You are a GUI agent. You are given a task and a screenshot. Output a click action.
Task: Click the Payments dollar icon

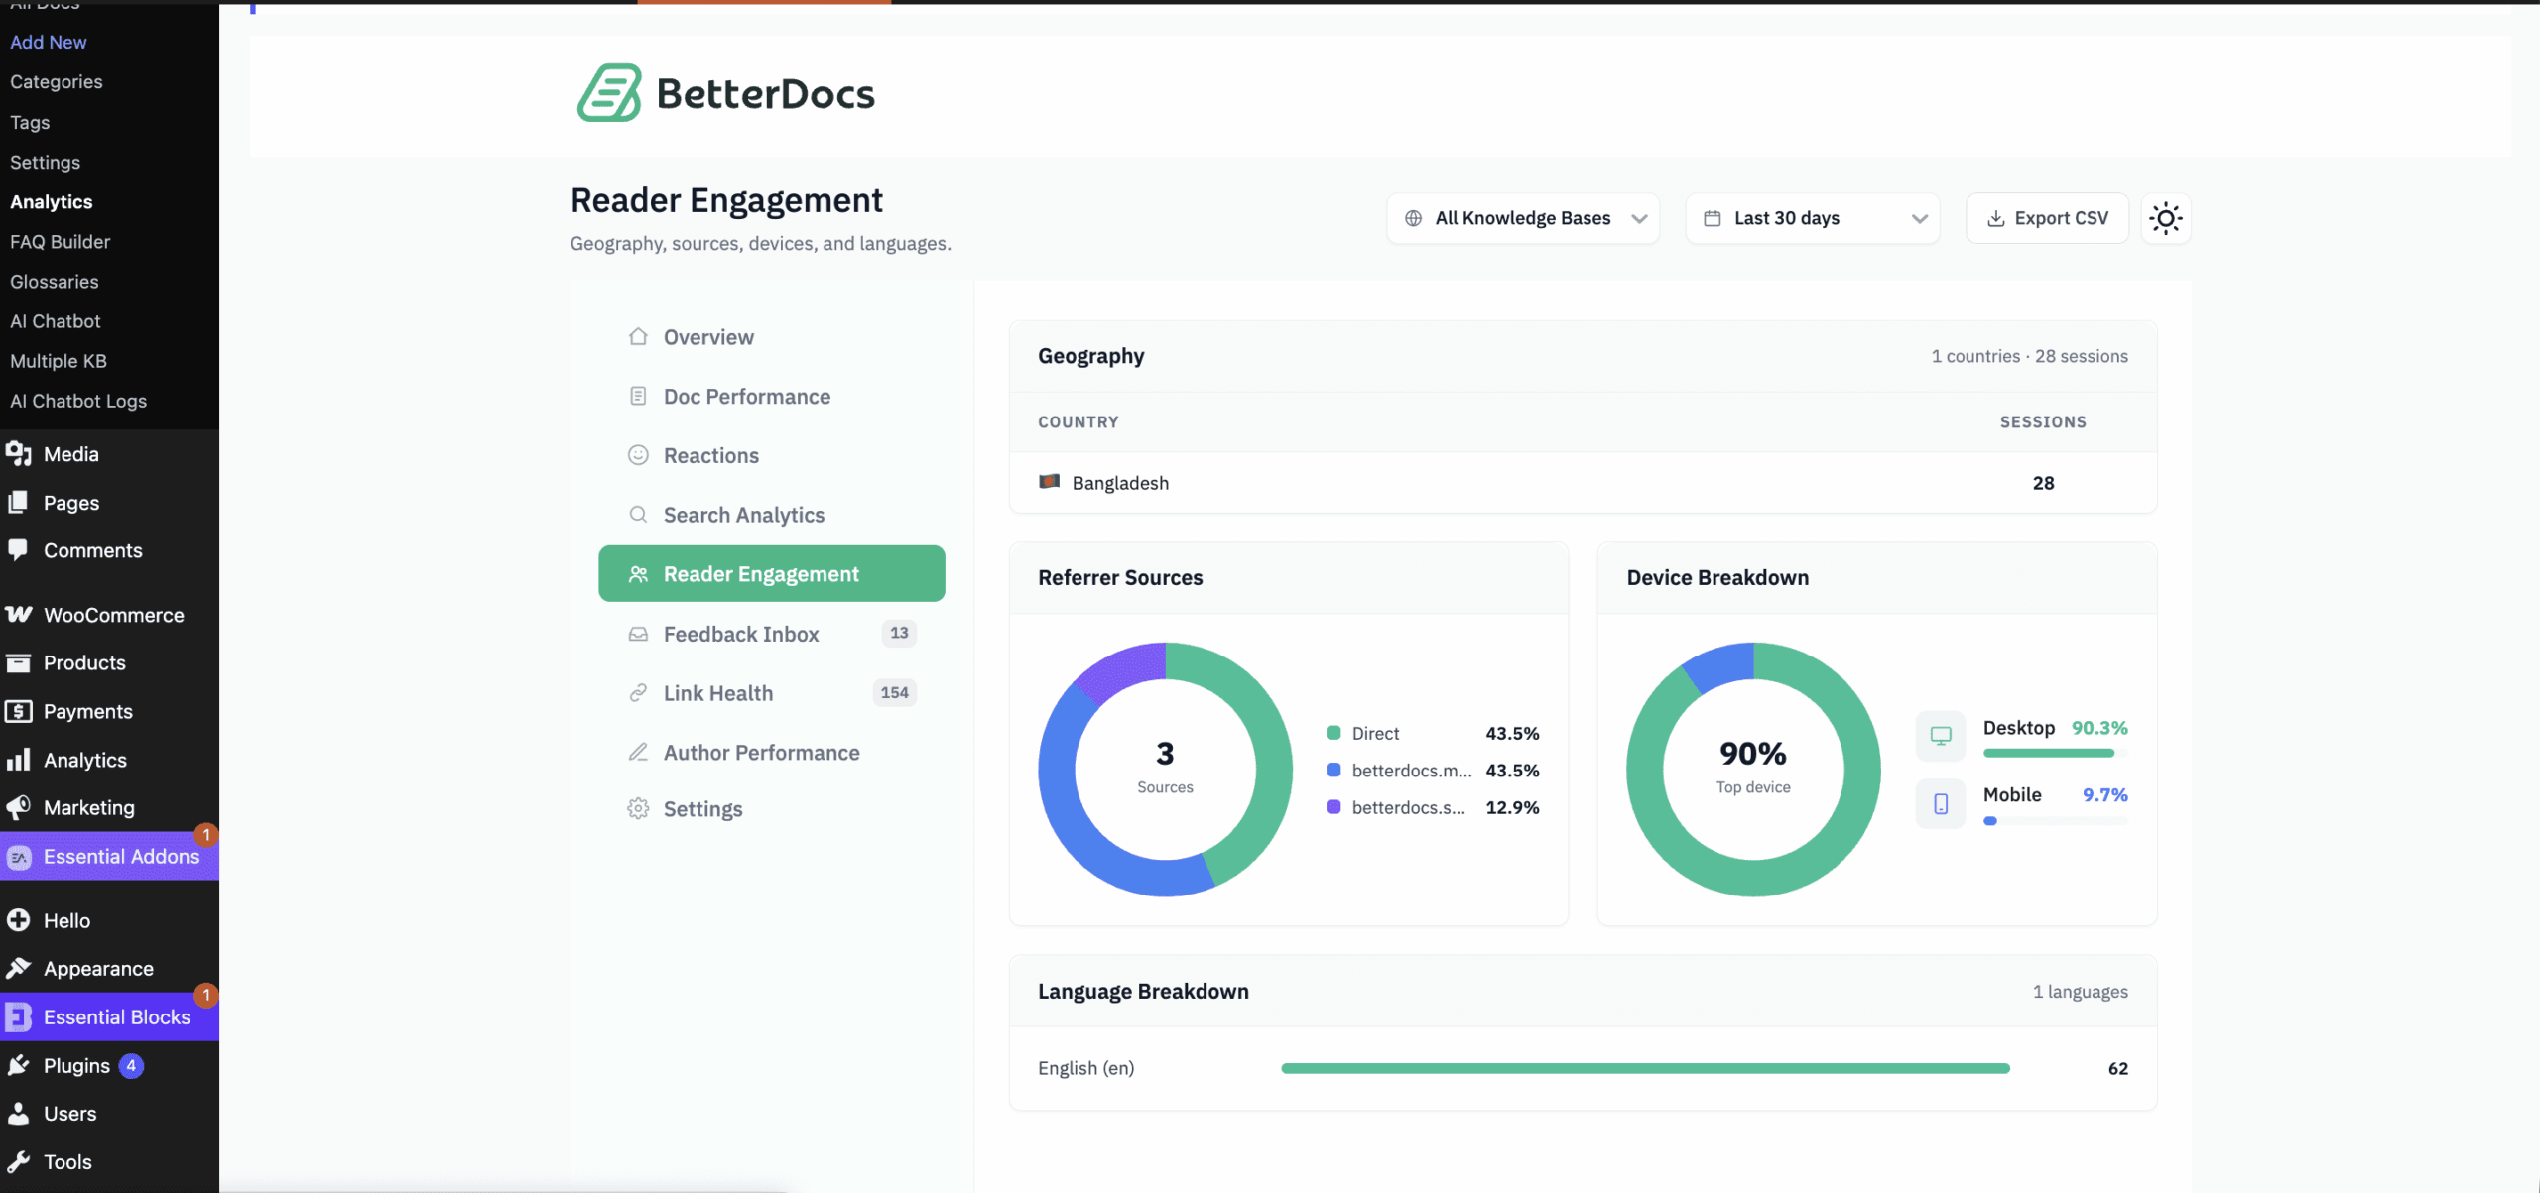(x=18, y=711)
